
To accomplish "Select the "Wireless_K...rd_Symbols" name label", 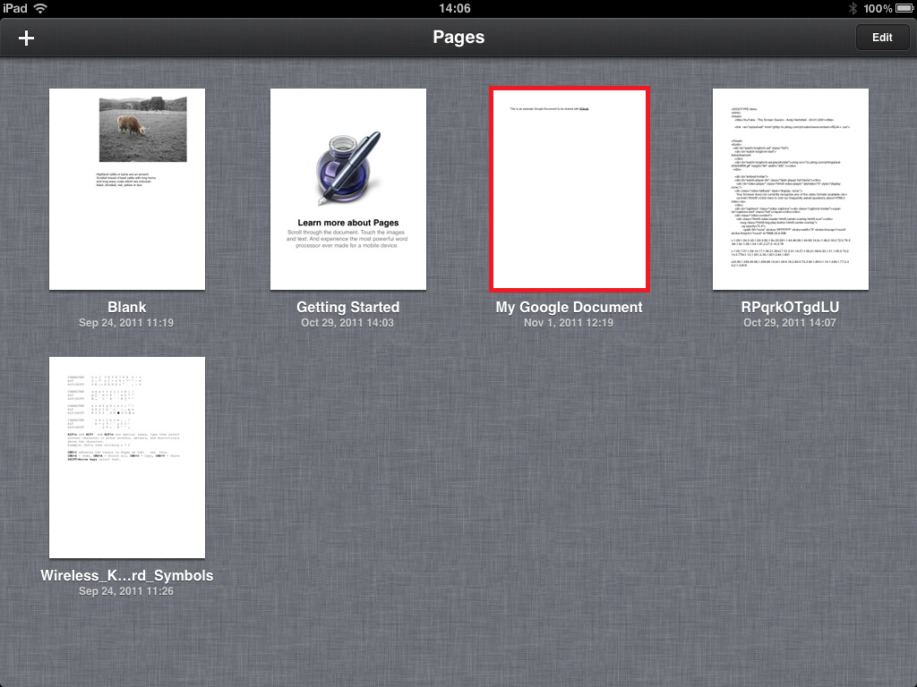I will (127, 575).
